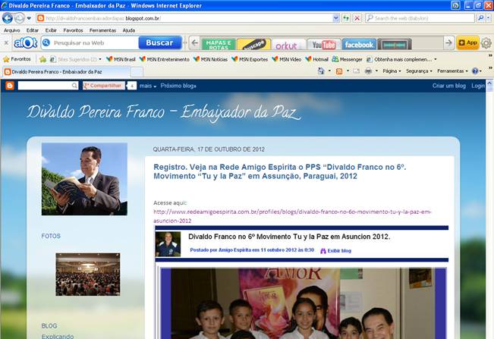Screen dimensions: 494x339
Task: Click the radio player app button
Action: point(394,45)
